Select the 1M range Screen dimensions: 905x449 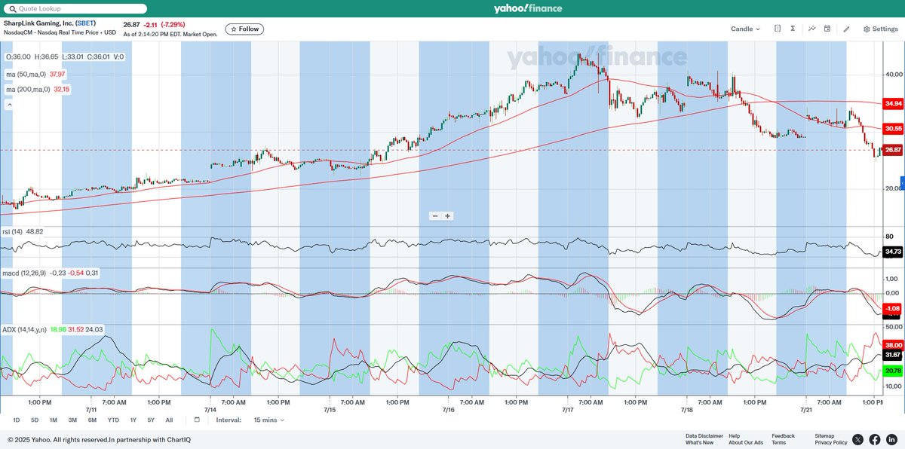click(54, 420)
